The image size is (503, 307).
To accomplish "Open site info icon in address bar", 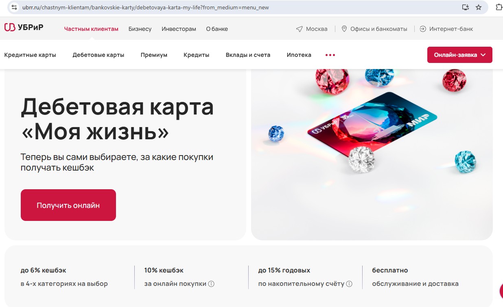I will click(x=14, y=7).
